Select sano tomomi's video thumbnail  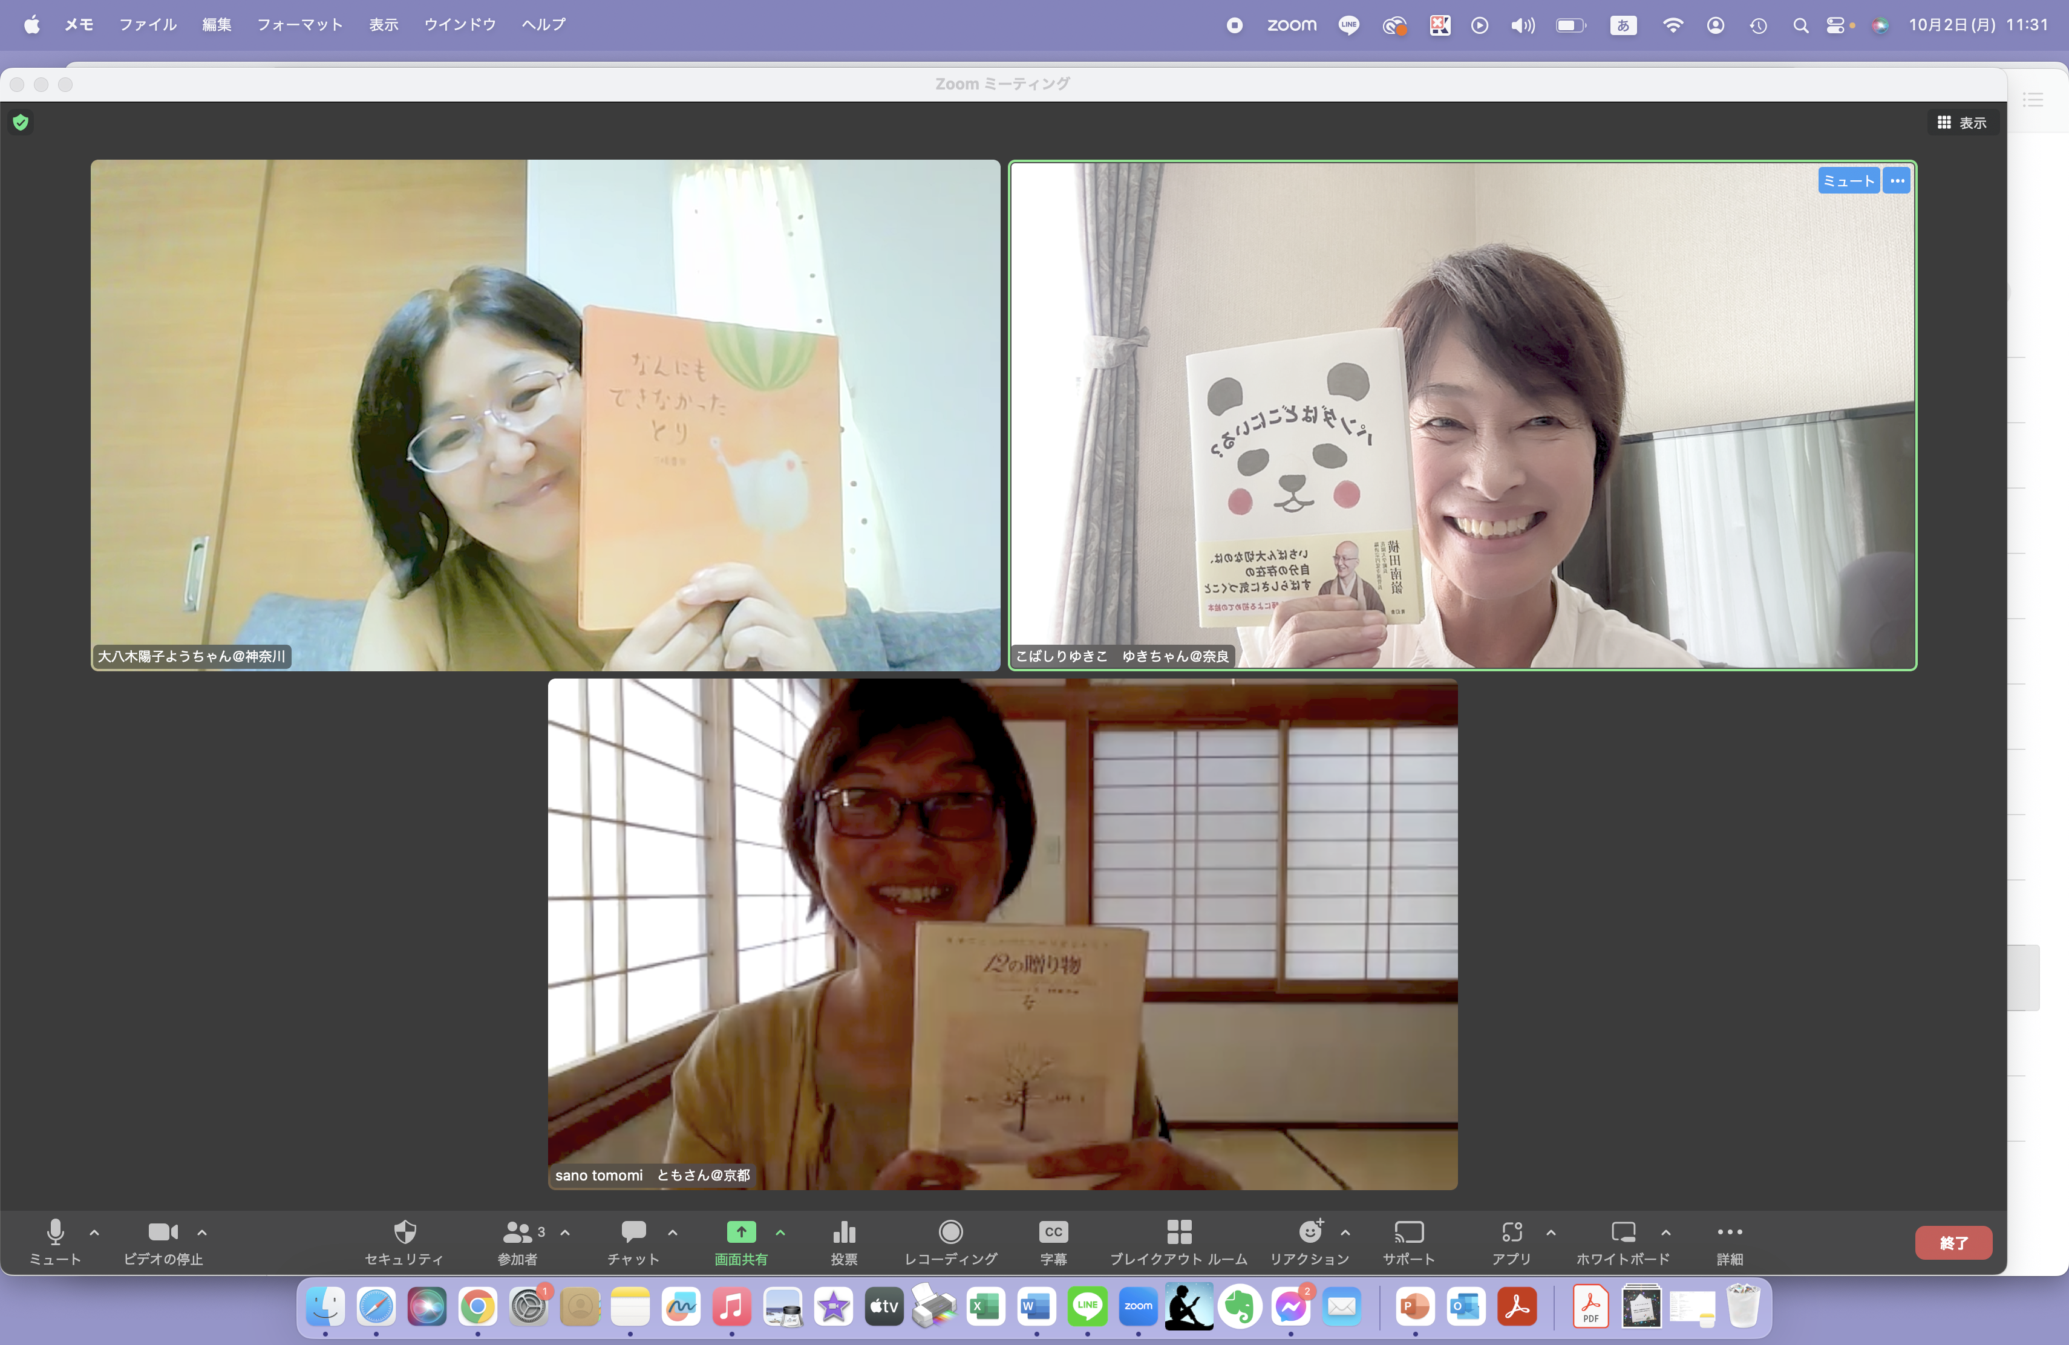point(1002,934)
